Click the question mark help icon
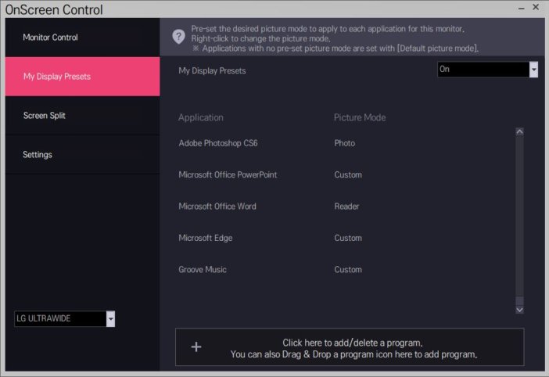The height and width of the screenshot is (377, 549). tap(178, 37)
